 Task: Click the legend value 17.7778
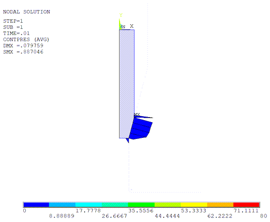[x=88, y=211]
